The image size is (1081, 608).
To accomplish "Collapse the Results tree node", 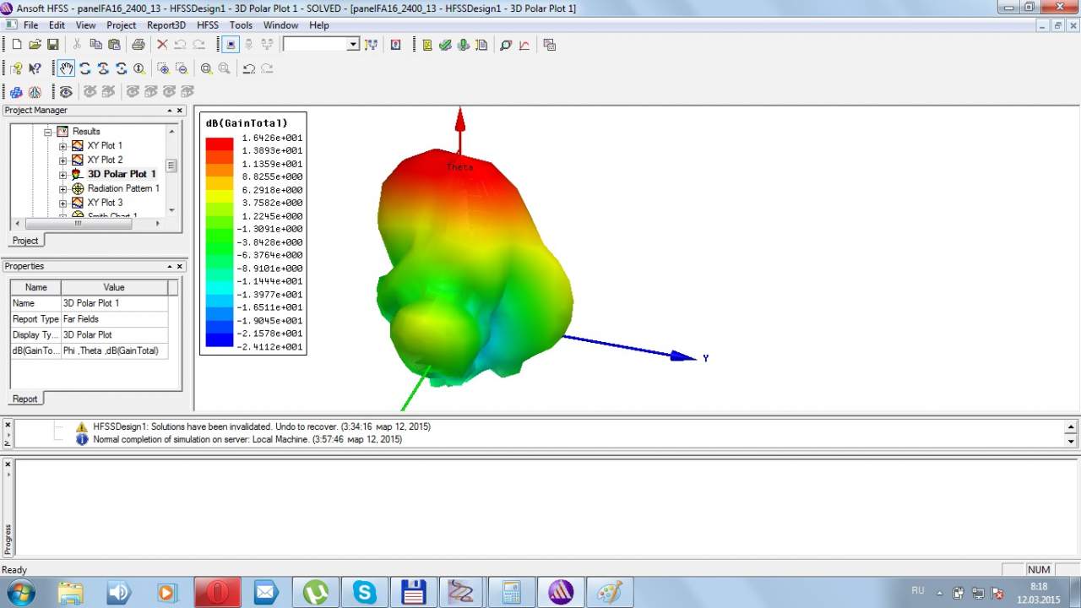I will click(48, 132).
